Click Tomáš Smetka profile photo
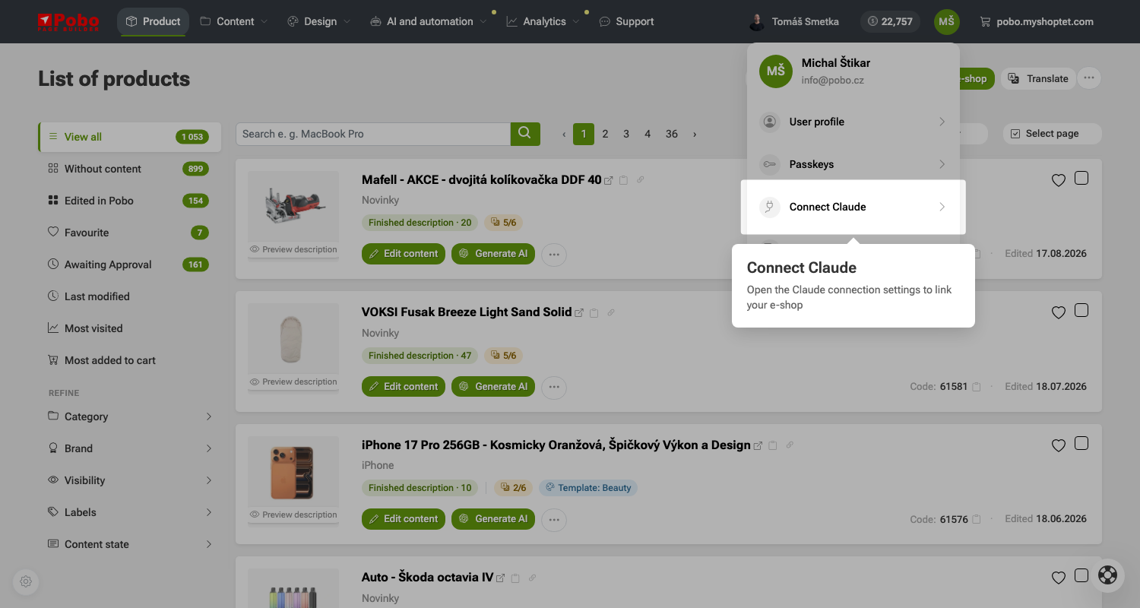 coord(756,21)
